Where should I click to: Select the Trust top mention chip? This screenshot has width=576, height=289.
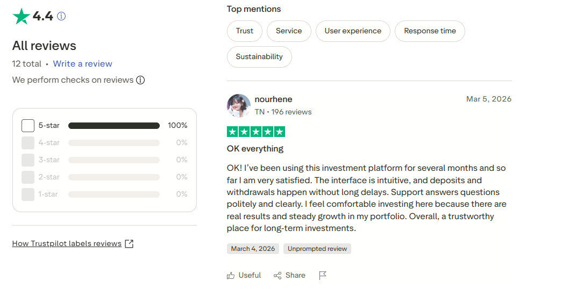click(244, 31)
